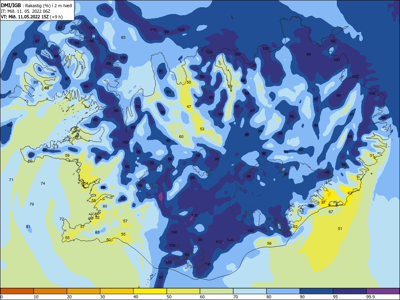Image resolution: width=400 pixels, height=300 pixels.
Task: Click the 'VT: Mið. 11.05.2022 15Z (+9 h)' line
Action: [x=32, y=17]
